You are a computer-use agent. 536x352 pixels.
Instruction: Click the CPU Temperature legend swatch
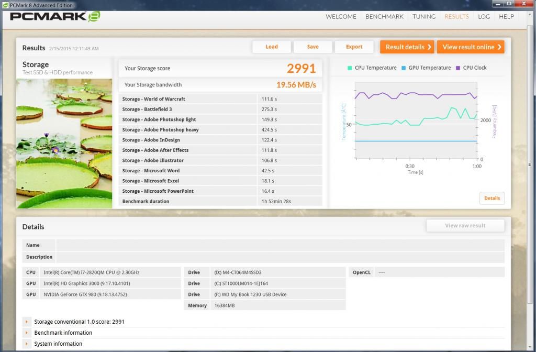349,68
